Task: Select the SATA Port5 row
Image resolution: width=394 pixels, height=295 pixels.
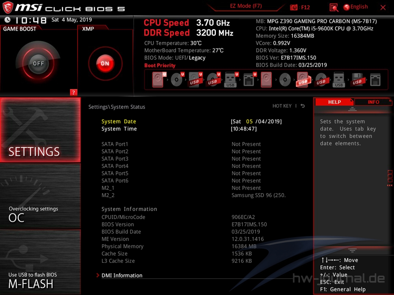Action: click(x=181, y=173)
